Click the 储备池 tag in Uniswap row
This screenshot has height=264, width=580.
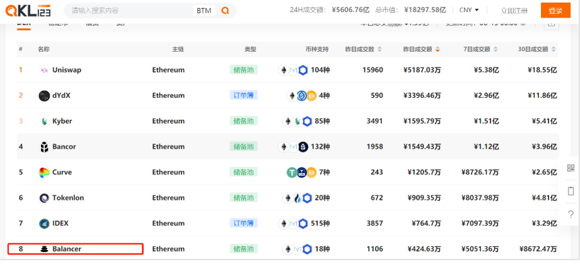[244, 69]
